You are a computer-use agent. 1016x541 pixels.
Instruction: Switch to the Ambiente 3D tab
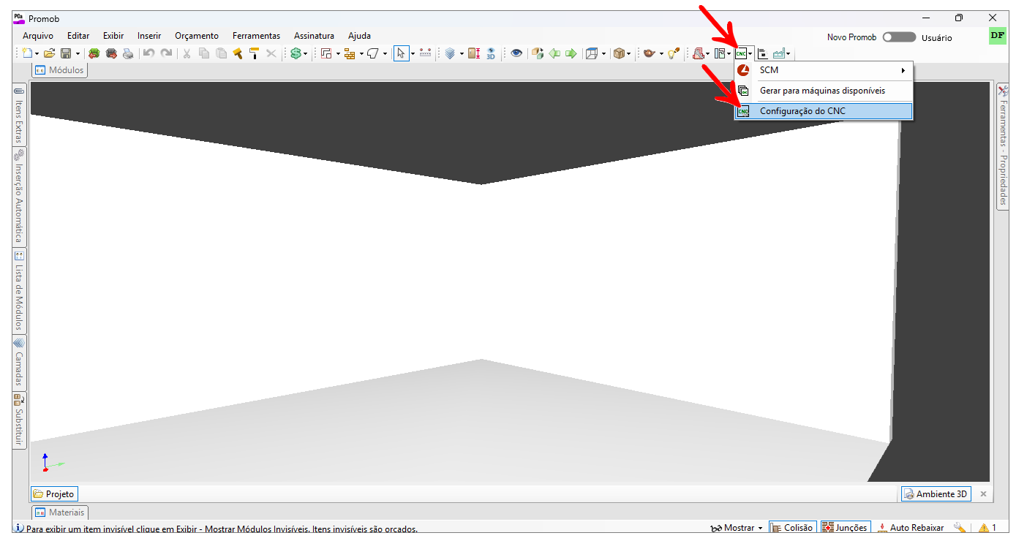click(x=935, y=494)
